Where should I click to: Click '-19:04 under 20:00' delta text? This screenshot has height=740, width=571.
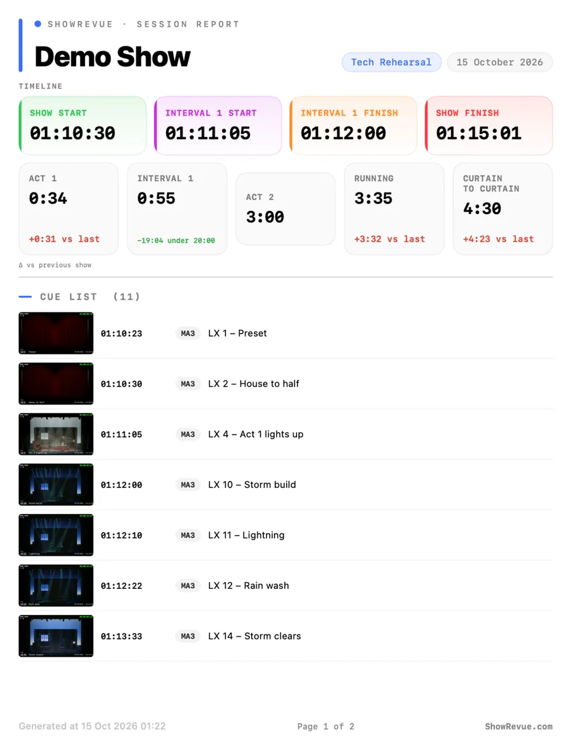tap(176, 241)
